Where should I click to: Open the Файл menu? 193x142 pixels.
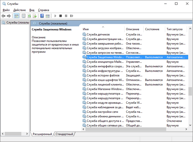6,10
